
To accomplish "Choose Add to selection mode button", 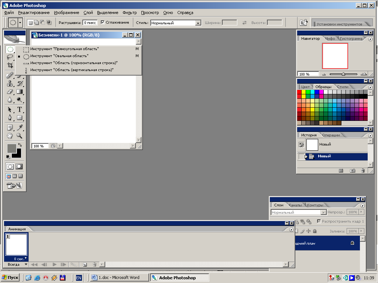I will (37, 22).
